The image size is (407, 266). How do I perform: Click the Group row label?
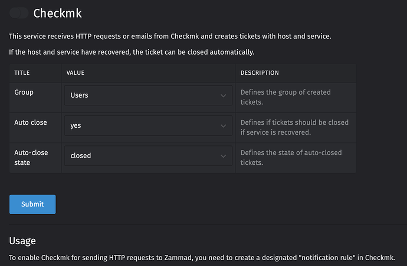24,92
